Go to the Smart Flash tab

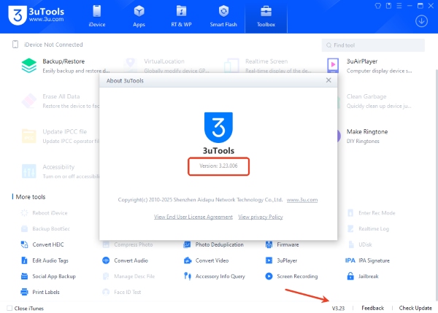(223, 16)
